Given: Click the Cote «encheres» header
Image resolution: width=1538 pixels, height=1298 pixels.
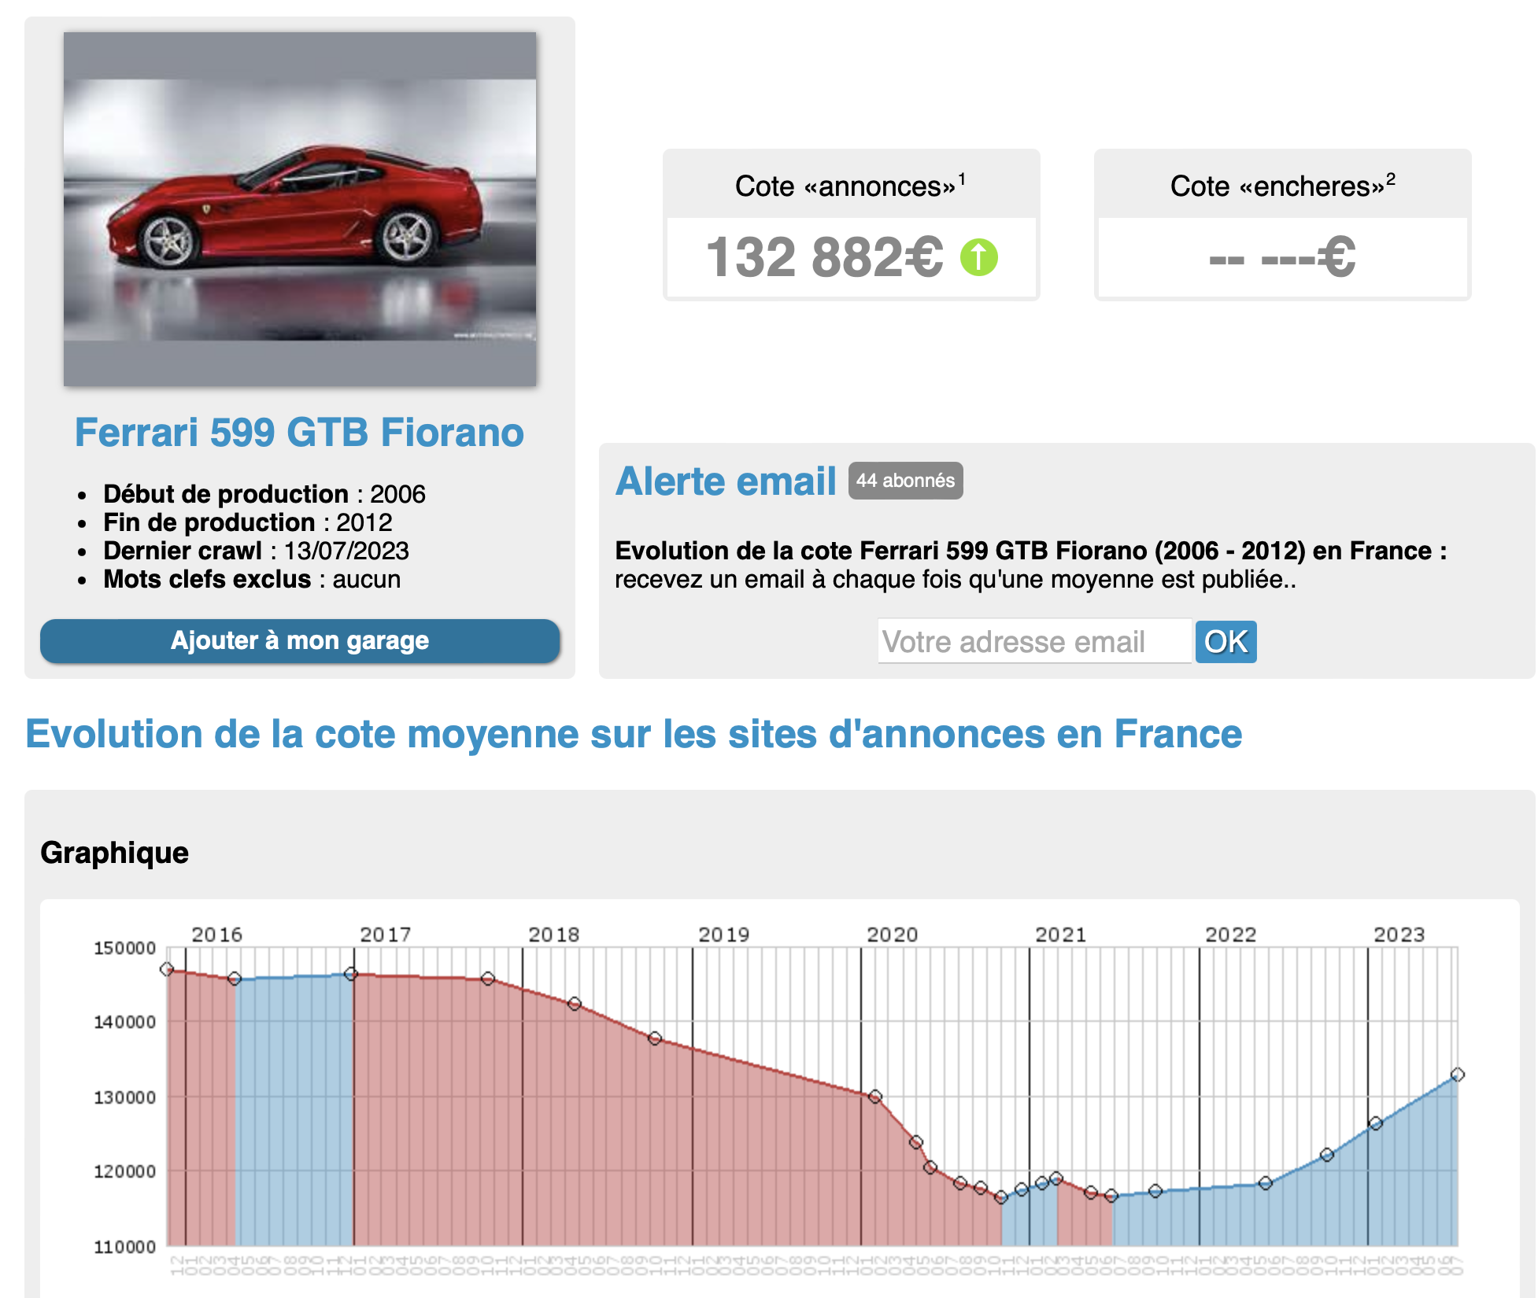Looking at the screenshot, I should 1282,186.
